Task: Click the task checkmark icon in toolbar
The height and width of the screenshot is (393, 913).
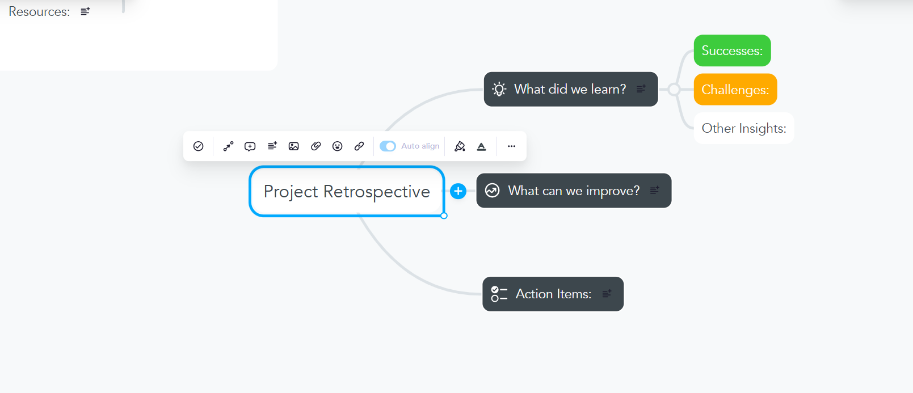Action: click(198, 146)
